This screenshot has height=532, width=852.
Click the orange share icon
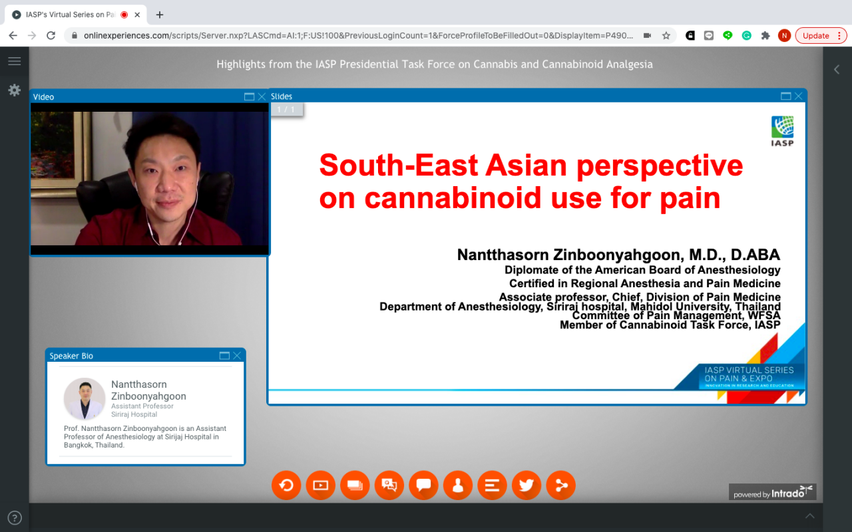click(x=561, y=485)
